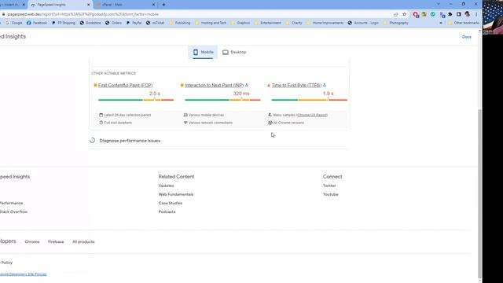Open the Chrome UX Report link
Image resolution: width=503 pixels, height=283 pixels.
coord(313,115)
